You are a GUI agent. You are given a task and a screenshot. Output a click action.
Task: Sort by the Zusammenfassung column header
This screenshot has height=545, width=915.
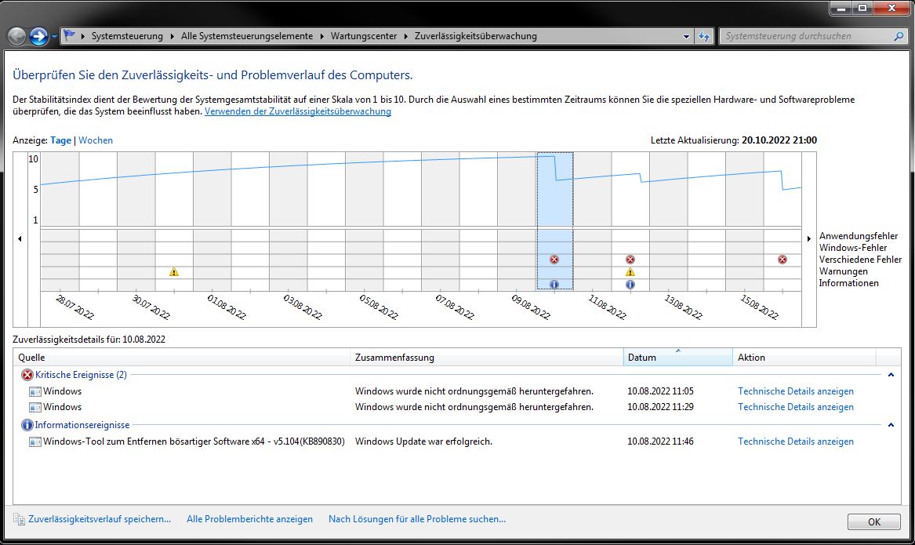pos(487,357)
